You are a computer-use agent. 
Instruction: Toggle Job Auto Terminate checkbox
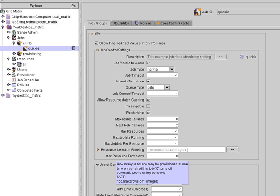[148, 81]
